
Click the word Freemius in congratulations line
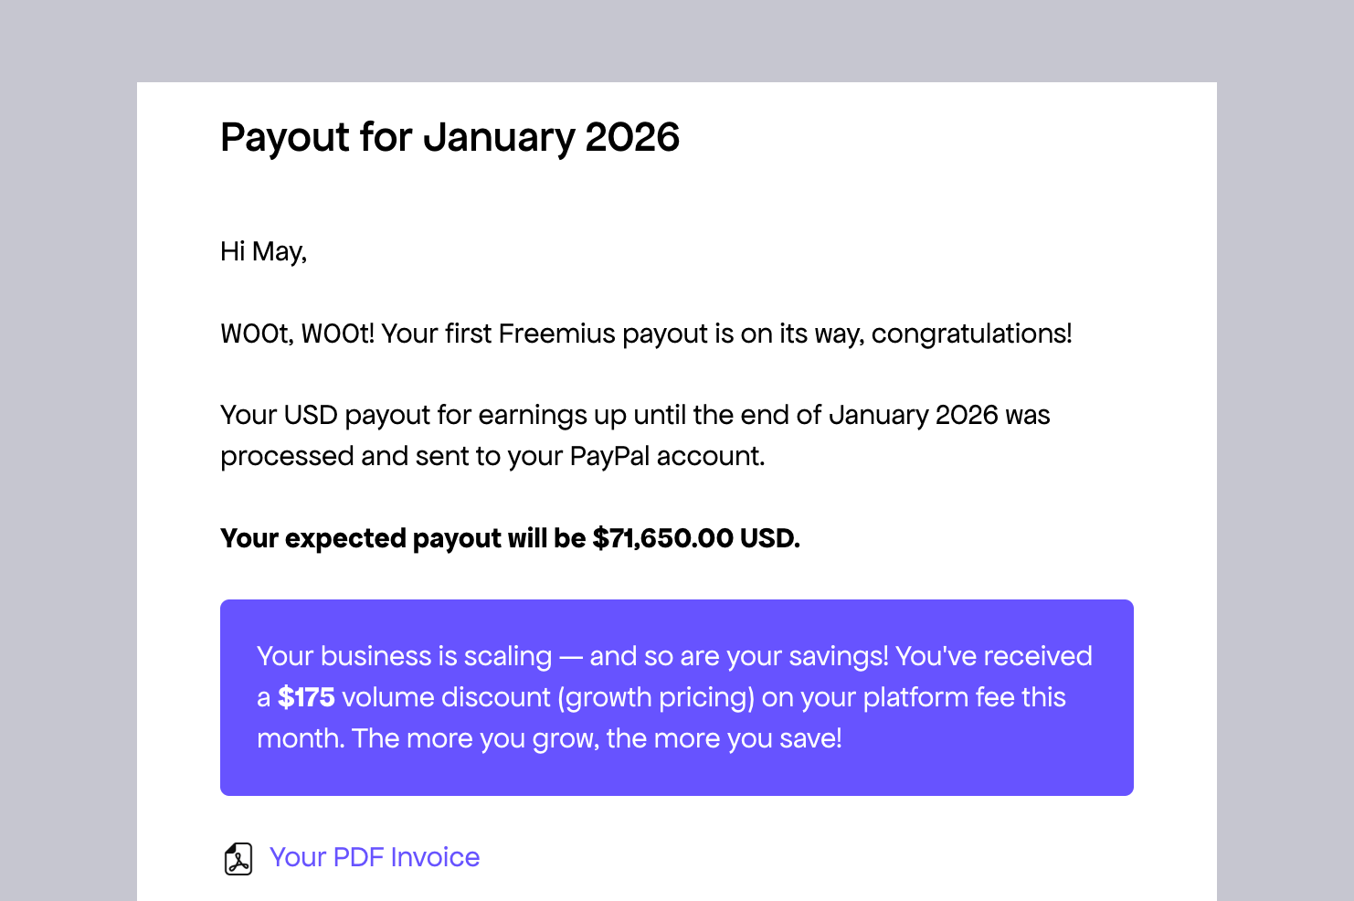[x=556, y=334]
